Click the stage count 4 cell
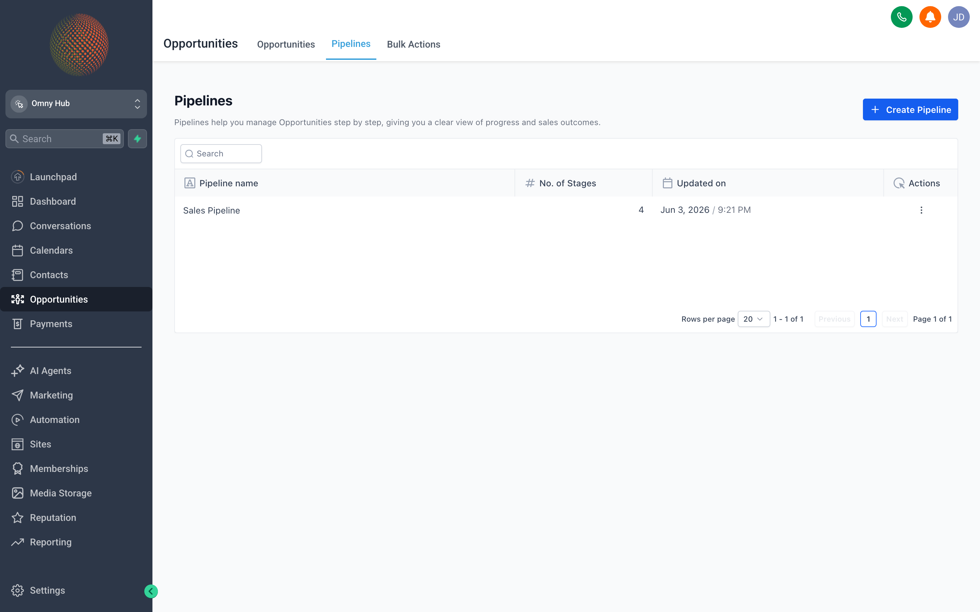Image resolution: width=980 pixels, height=612 pixels. (x=641, y=210)
